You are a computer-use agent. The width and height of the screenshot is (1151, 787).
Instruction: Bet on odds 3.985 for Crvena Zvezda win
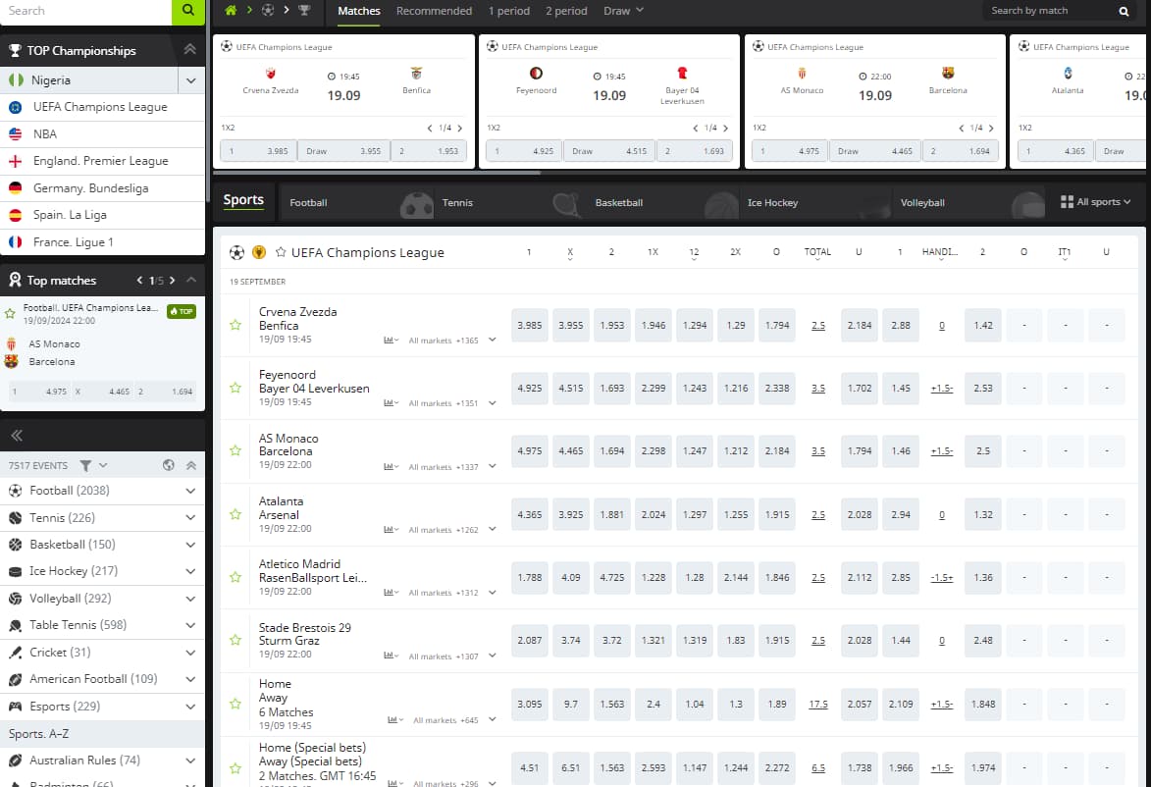[x=529, y=325]
